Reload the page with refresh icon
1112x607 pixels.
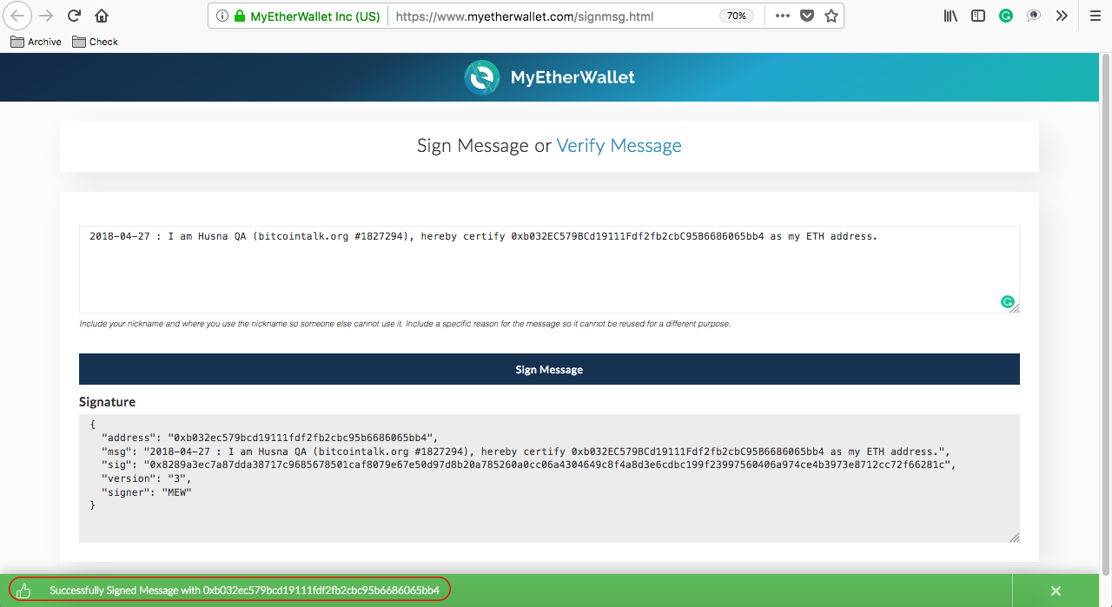click(75, 16)
